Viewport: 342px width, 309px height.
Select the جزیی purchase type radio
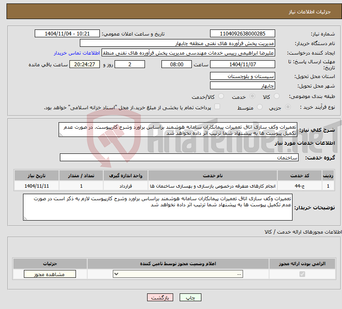pyautogui.click(x=288, y=107)
